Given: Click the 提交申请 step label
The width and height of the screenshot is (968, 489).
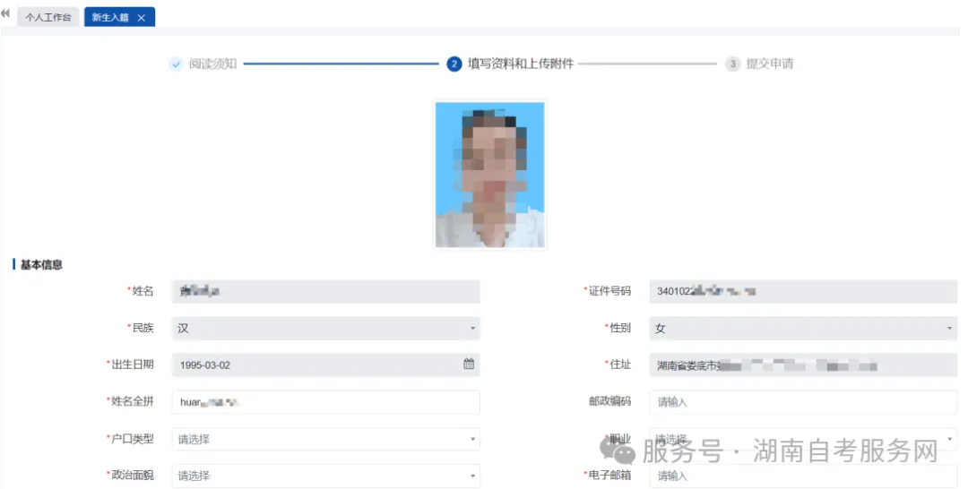Looking at the screenshot, I should (x=769, y=64).
